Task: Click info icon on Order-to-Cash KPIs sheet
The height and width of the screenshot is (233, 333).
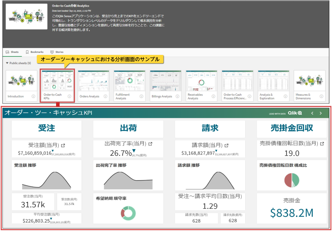Action: pos(69,97)
